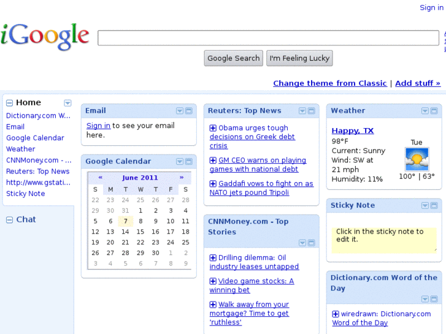The width and height of the screenshot is (446, 334).
Task: Maximize the Reuters: Top News gadget
Action: pos(312,111)
